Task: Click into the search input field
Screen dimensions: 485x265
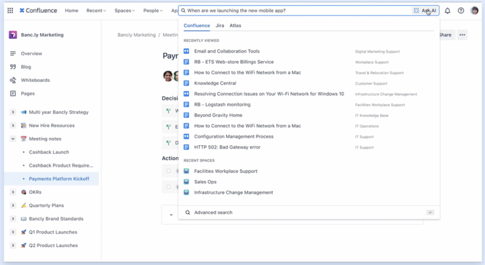Action: 293,11
